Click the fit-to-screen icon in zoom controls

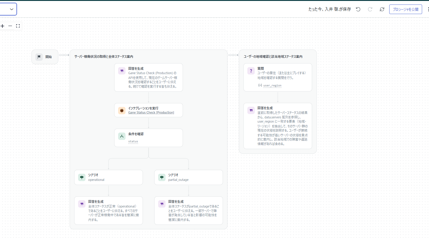[18, 26]
